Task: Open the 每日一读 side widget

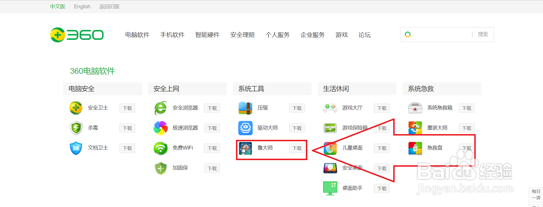Action: 536,195
